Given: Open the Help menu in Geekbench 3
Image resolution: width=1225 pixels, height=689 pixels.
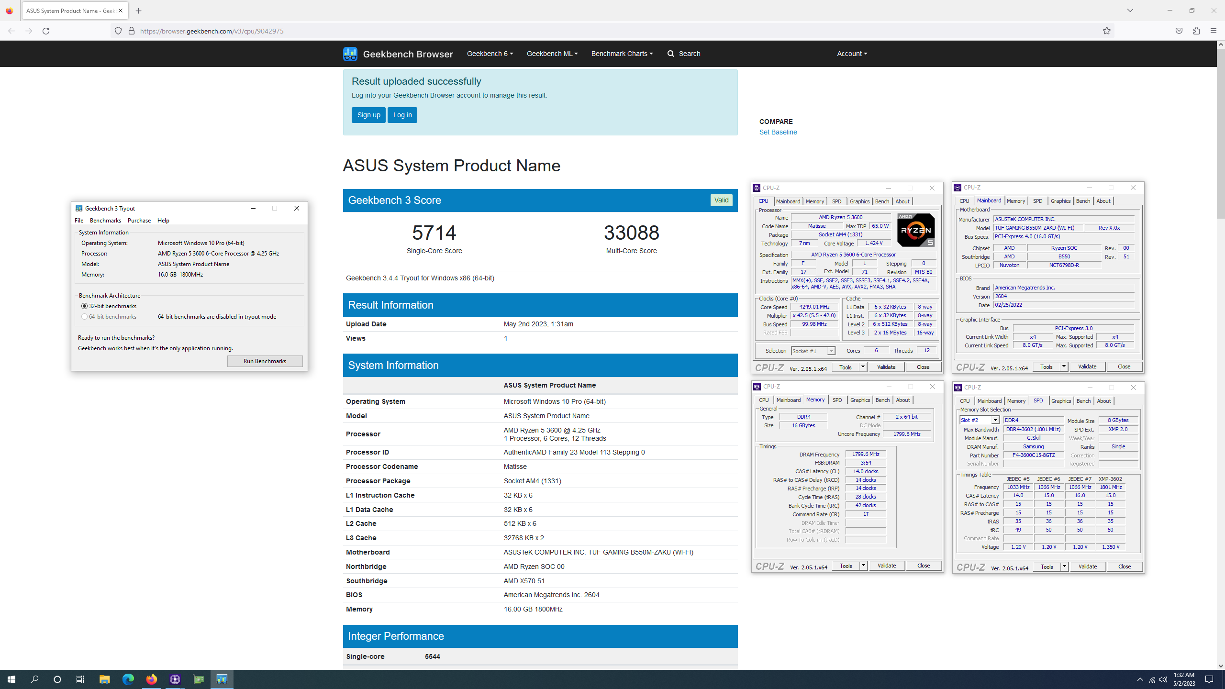Looking at the screenshot, I should 163,221.
